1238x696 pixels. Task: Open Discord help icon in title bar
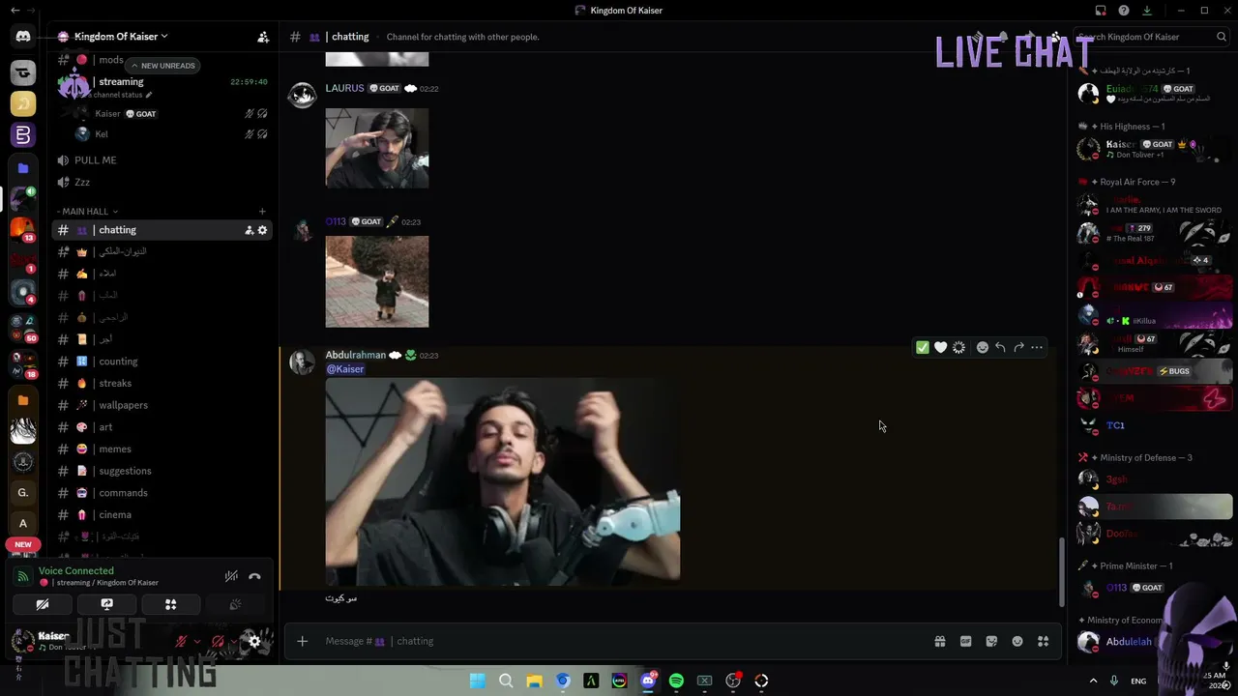tap(1124, 11)
